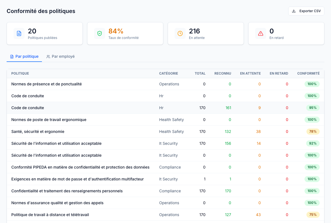Click the reconnu value 161
Image resolution: width=331 pixels, height=223 pixels.
click(x=228, y=108)
